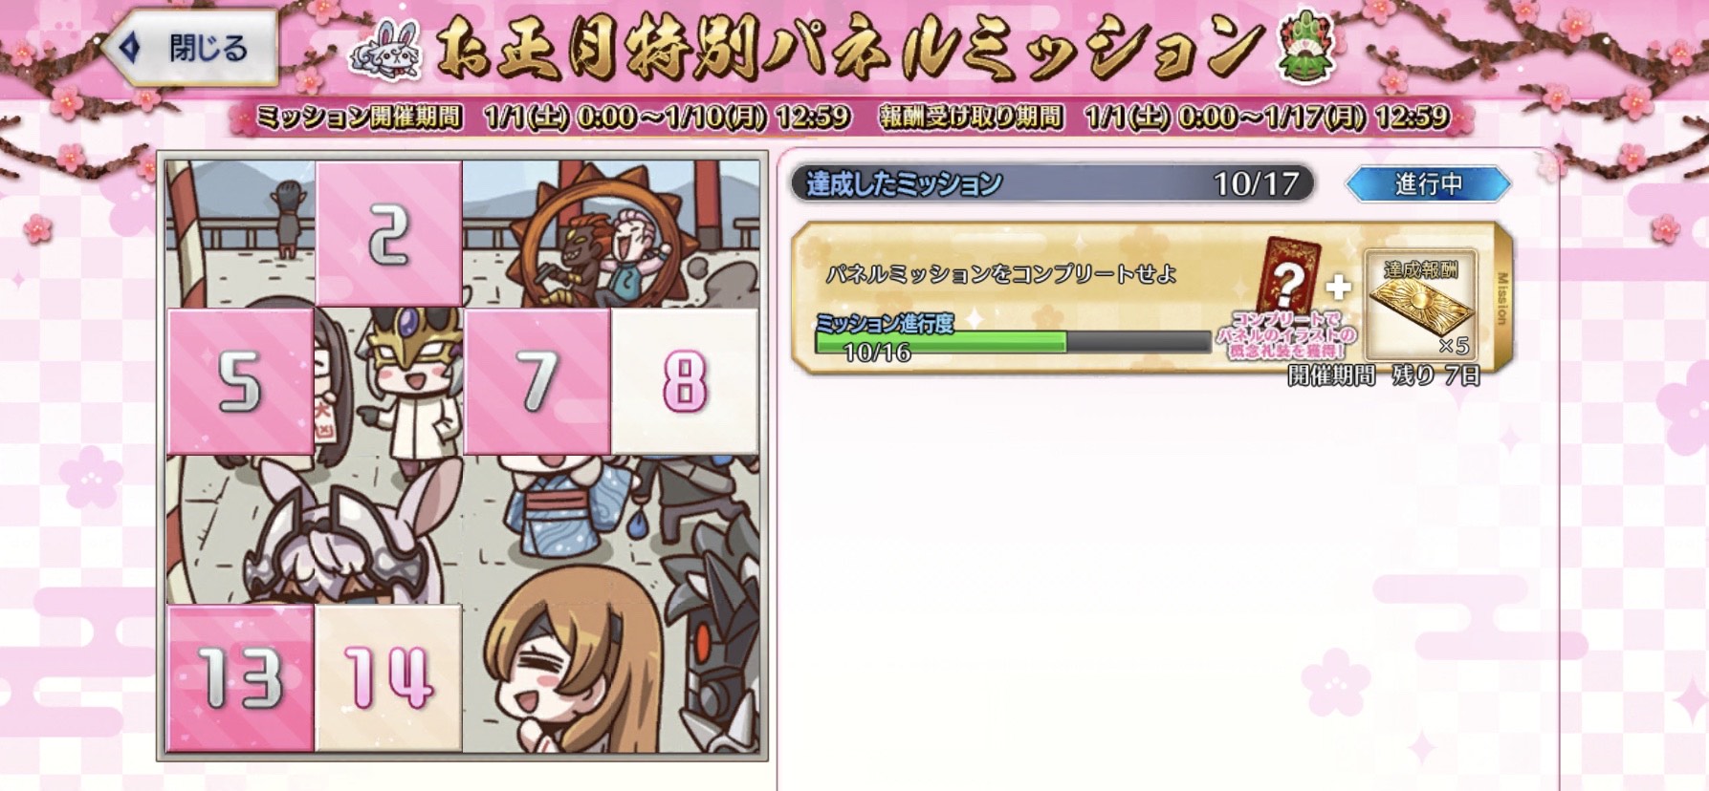Viewport: 1709px width, 791px height.
Task: Click the green mission progress bar
Action: pyautogui.click(x=1013, y=342)
